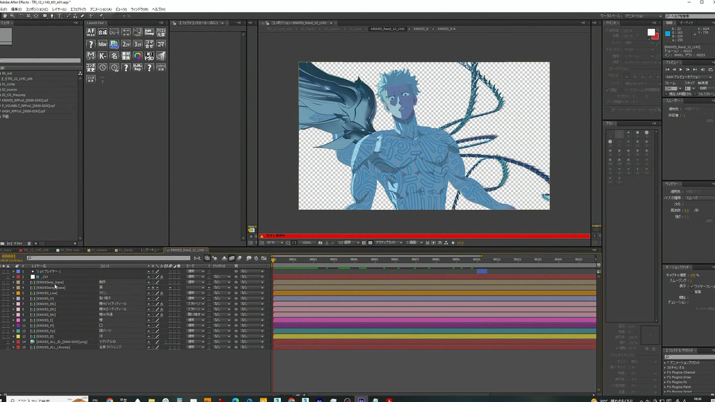Viewport: 715px width, 402px height.
Task: Click label color swatch of layer 10 KNIVES_E
Action: tap(18, 321)
